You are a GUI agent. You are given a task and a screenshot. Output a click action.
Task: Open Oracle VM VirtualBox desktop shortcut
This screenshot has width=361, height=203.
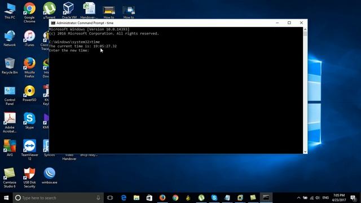coord(69,11)
